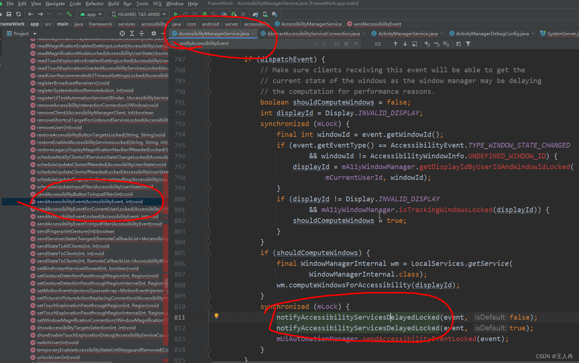The width and height of the screenshot is (579, 363).
Task: Click Select All Occurrences icon in search bar
Action: coord(446,44)
